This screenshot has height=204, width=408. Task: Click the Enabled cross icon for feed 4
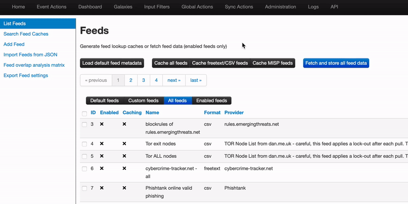click(x=101, y=144)
